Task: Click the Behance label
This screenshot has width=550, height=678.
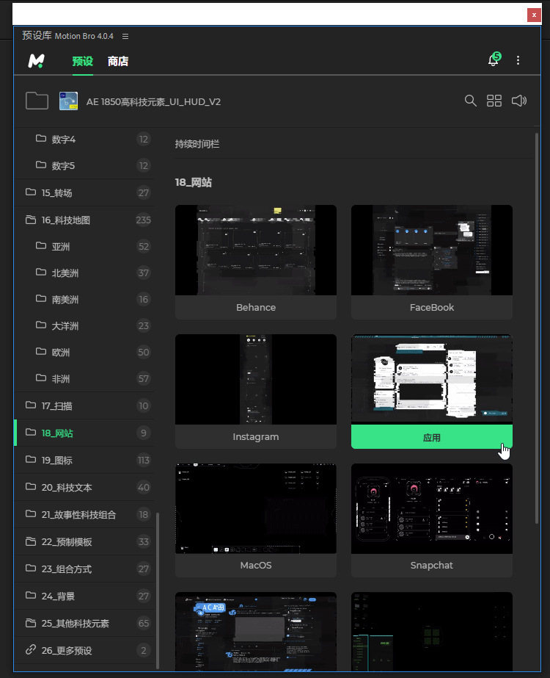Action: pyautogui.click(x=256, y=308)
